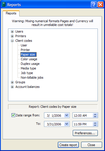Screen dimensions: 105x151
Task: Collapse the Client codes tree node
Action: (12, 41)
